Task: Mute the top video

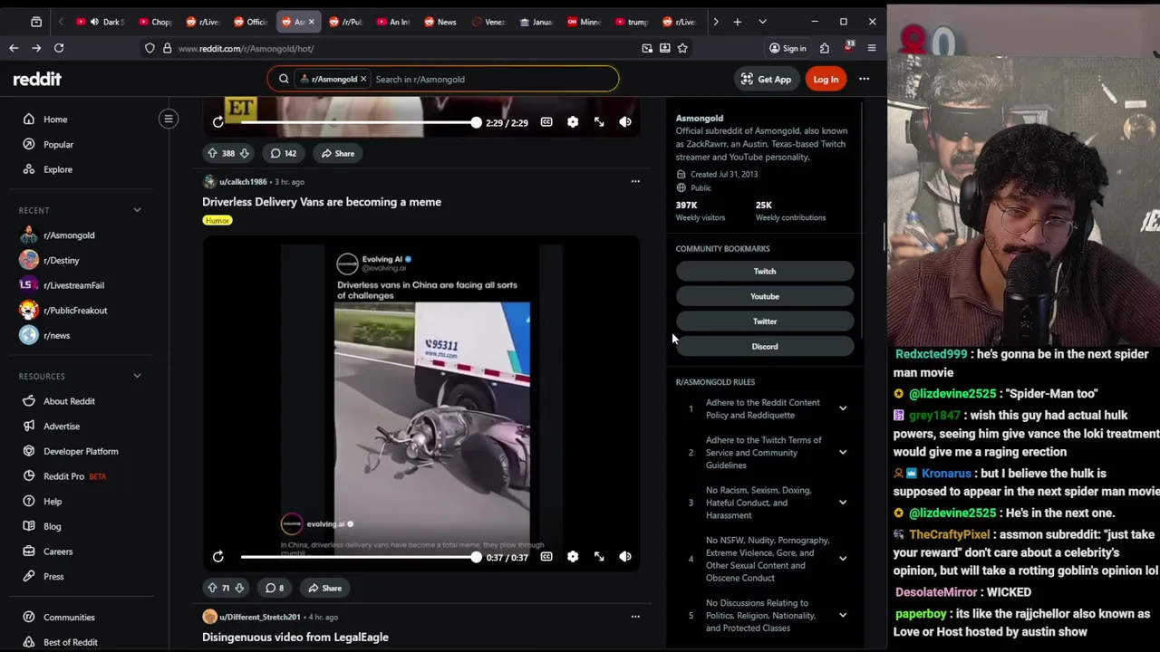Action: [x=625, y=122]
